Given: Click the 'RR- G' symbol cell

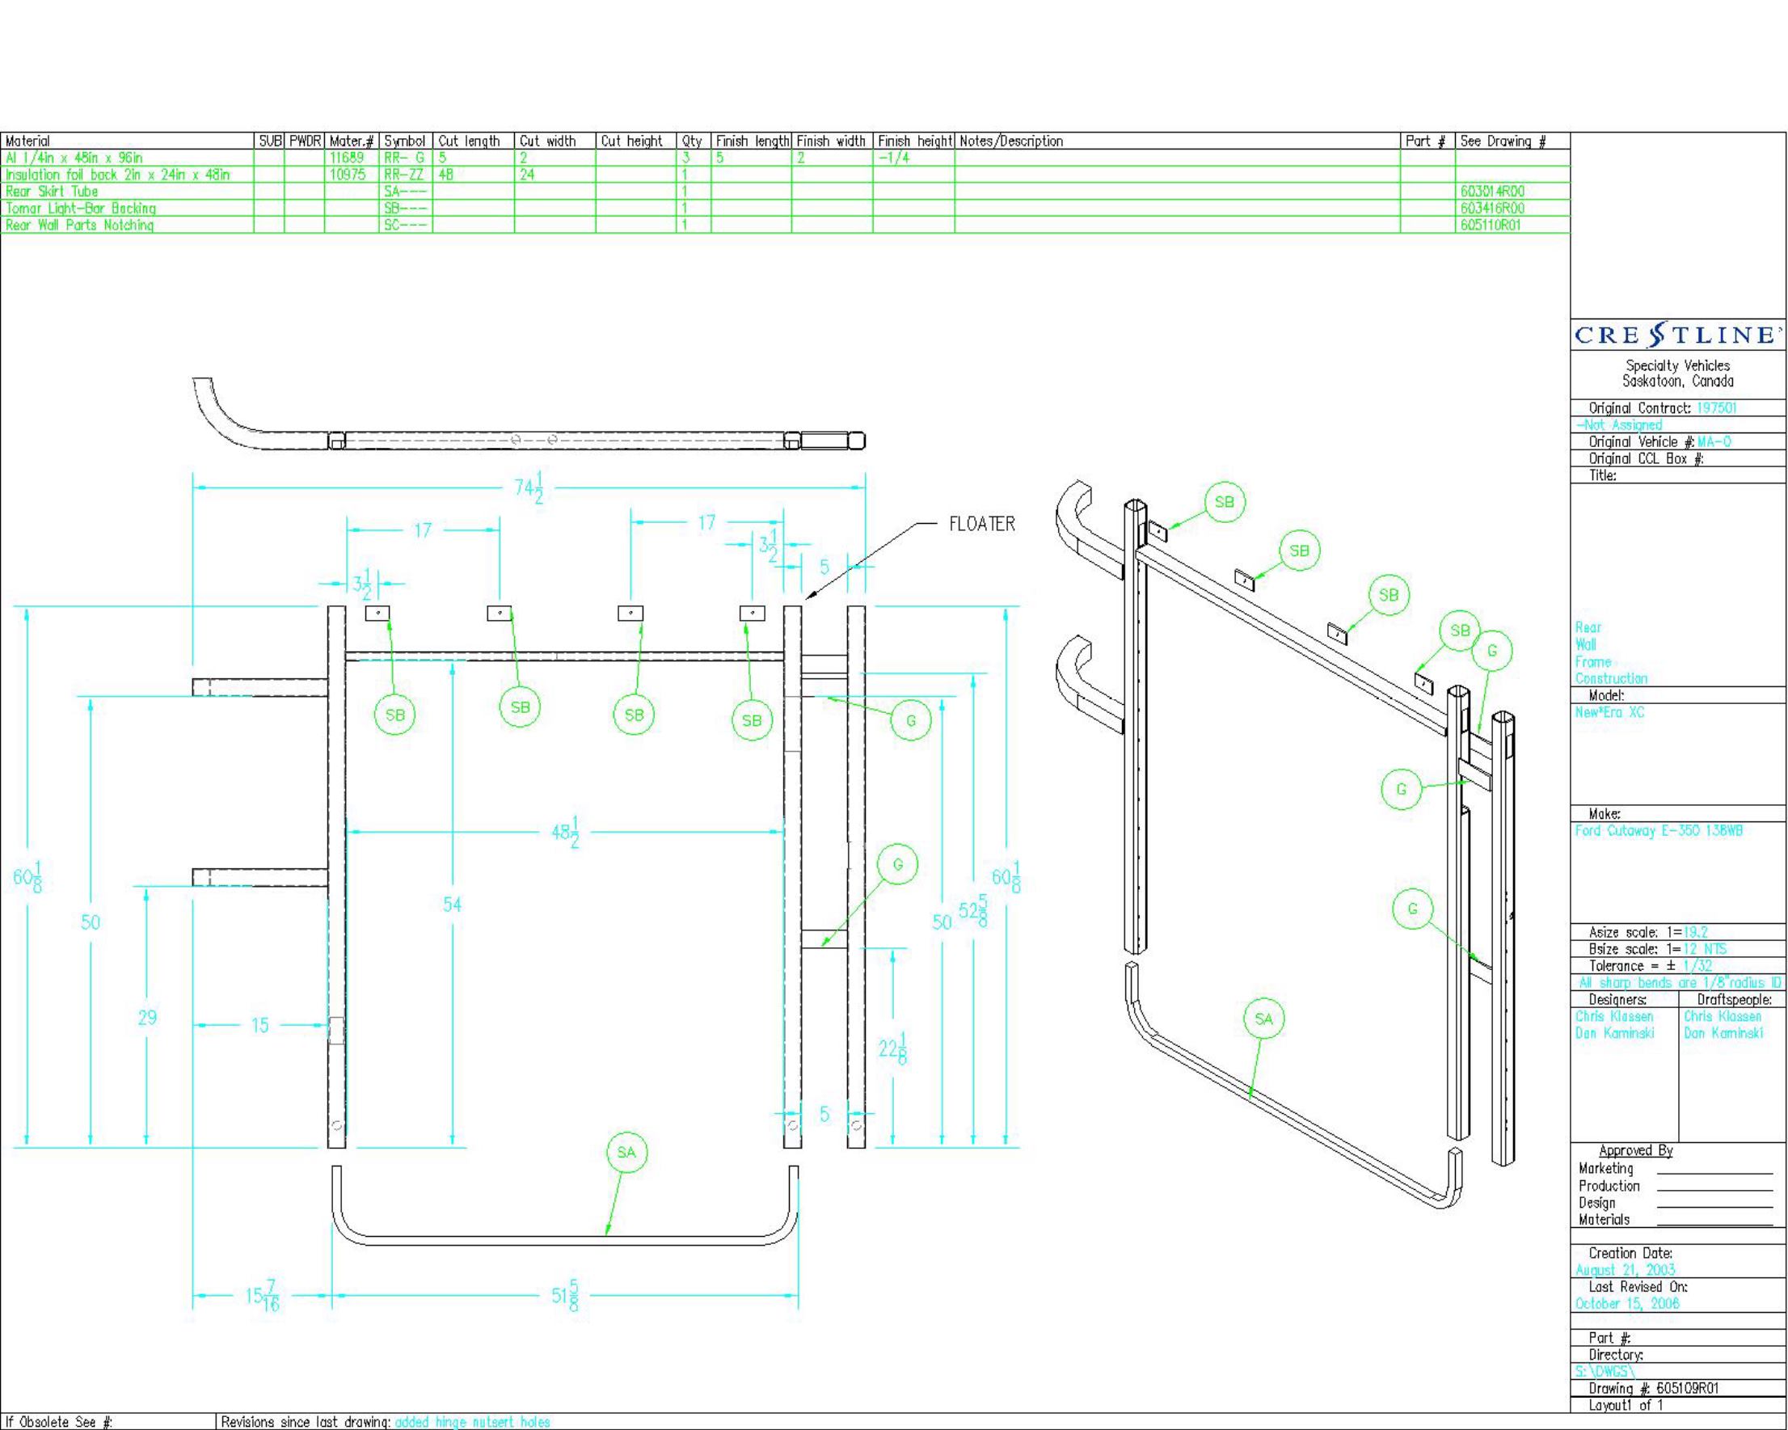Looking at the screenshot, I should (x=406, y=158).
